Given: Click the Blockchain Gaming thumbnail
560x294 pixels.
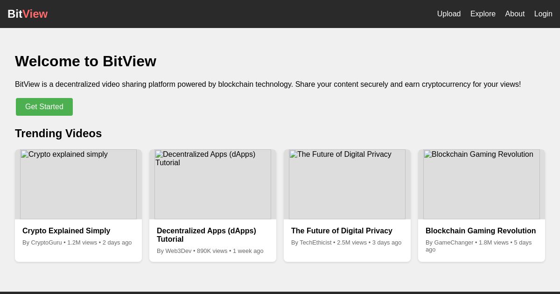Looking at the screenshot, I should (482, 184).
